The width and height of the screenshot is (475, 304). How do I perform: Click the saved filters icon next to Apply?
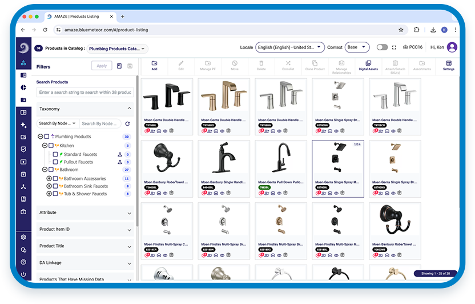(x=119, y=66)
